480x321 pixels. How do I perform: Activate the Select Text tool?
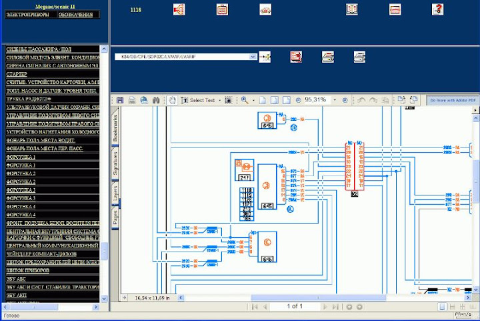point(198,100)
